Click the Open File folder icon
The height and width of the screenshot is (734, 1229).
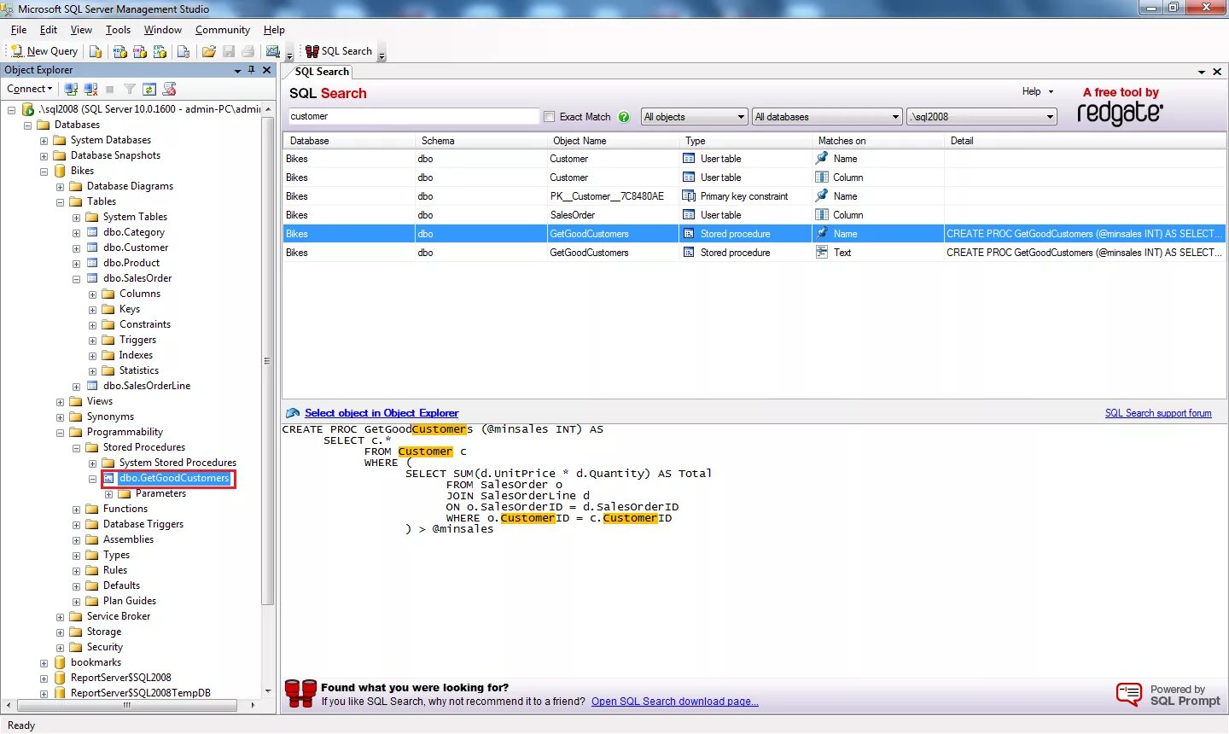tap(208, 51)
